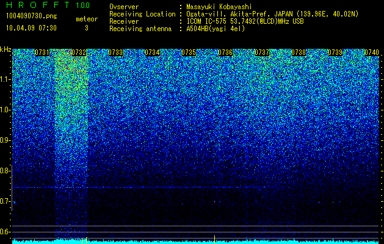Click the 0.6 kHz axis label
The image size is (384, 244).
[5, 232]
